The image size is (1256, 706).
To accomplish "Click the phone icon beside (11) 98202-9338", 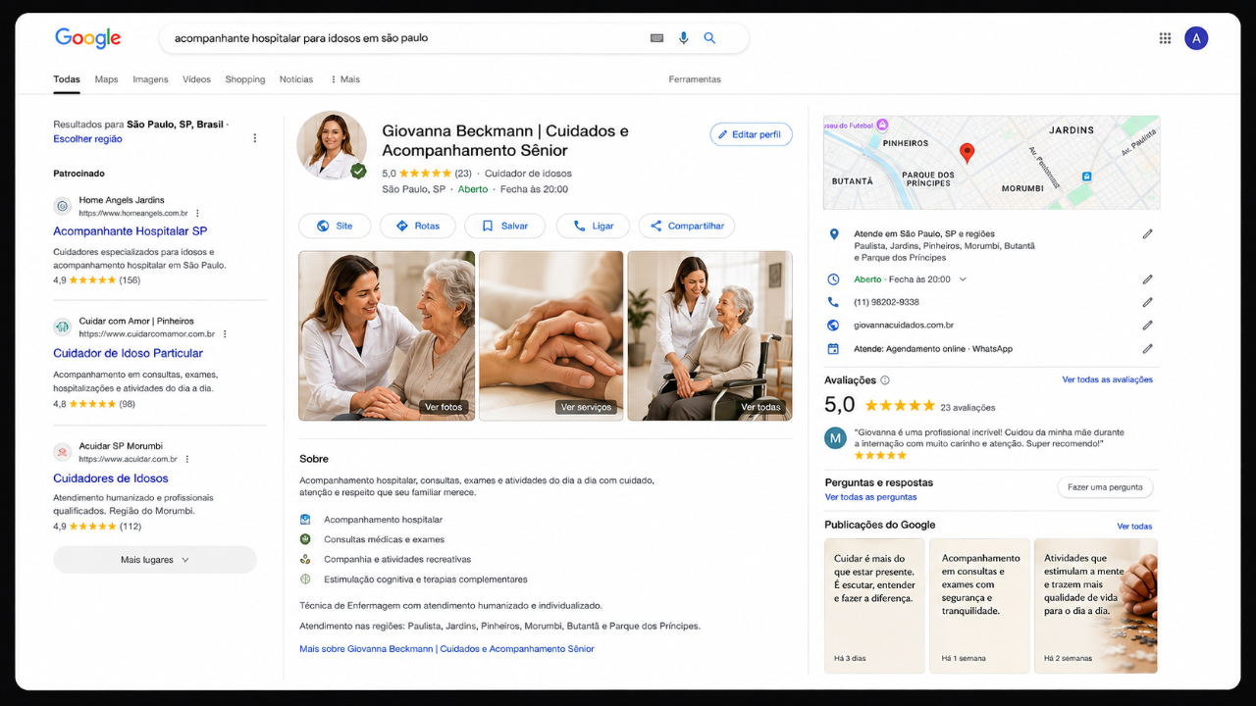I will click(834, 302).
